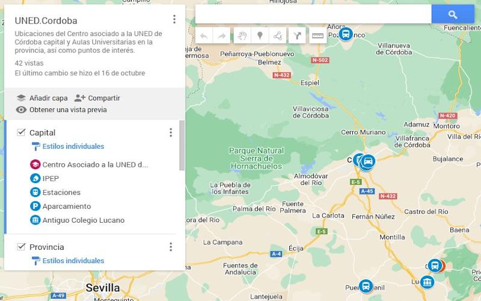The image size is (481, 301).
Task: Uncheck the Provincia layer checkbox
Action: pyautogui.click(x=21, y=247)
